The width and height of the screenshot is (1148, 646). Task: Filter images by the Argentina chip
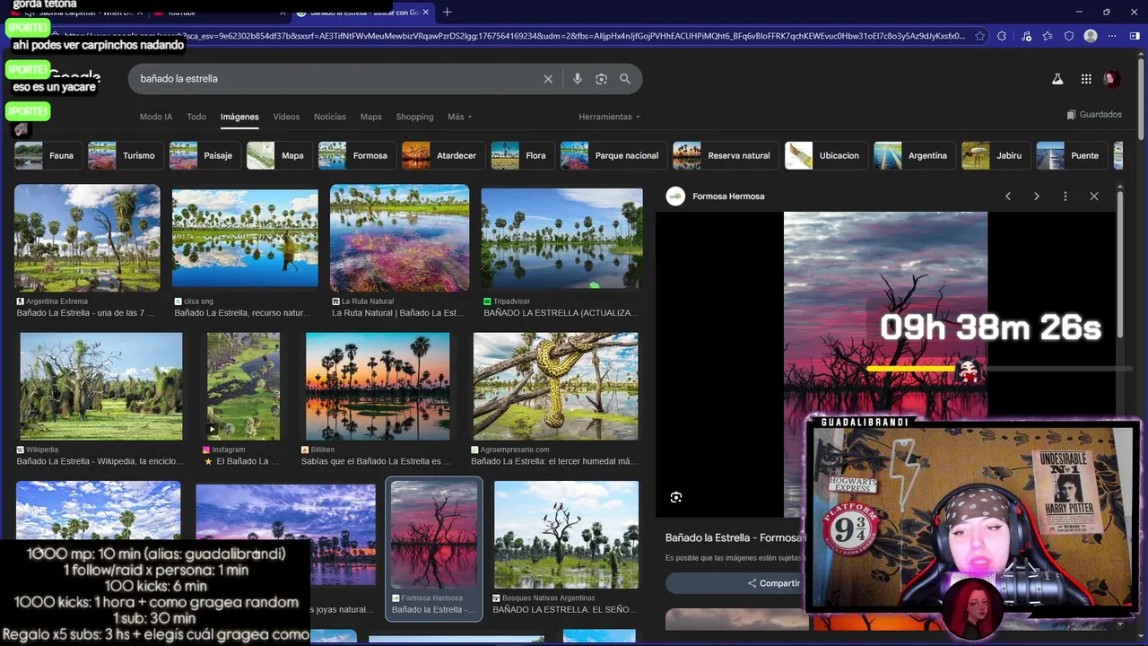pos(913,155)
